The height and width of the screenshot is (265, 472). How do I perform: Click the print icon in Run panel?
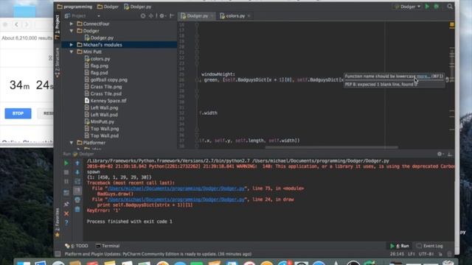pos(77,199)
